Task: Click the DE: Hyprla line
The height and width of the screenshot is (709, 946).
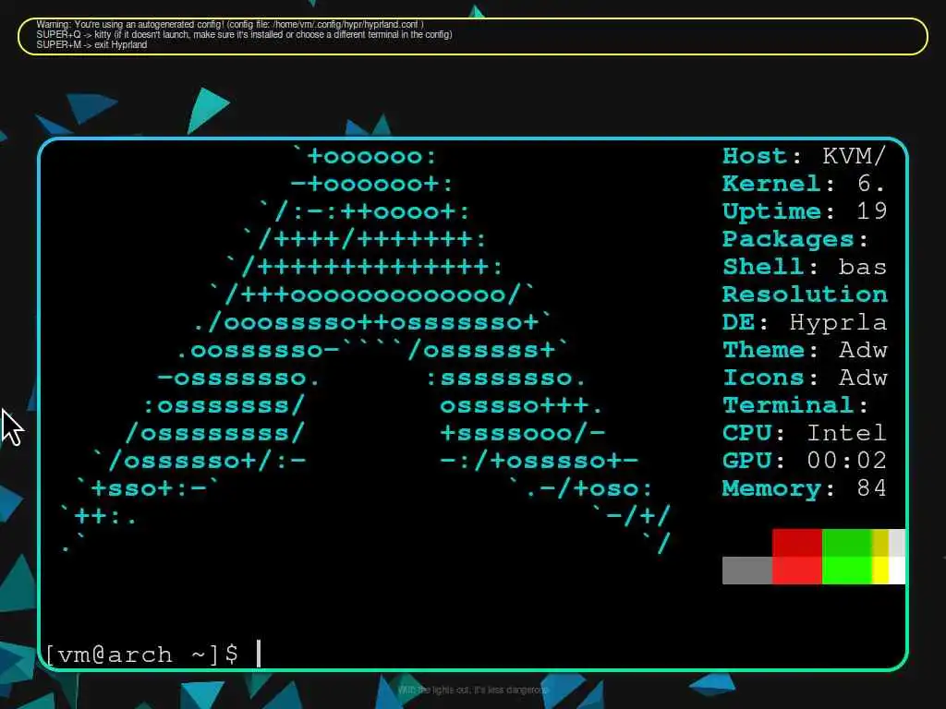Action: click(805, 322)
